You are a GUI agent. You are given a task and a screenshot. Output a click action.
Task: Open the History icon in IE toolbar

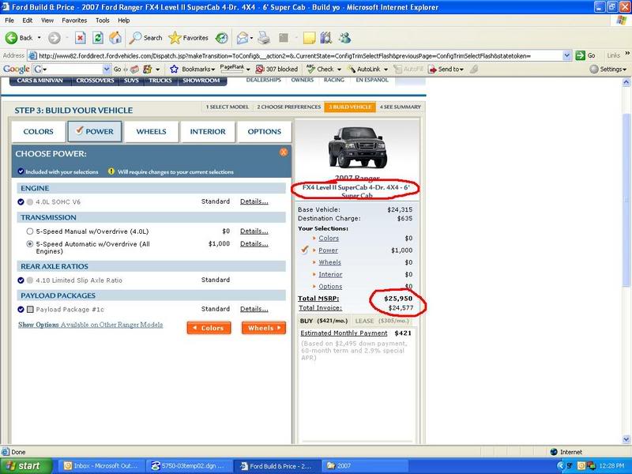tap(222, 38)
